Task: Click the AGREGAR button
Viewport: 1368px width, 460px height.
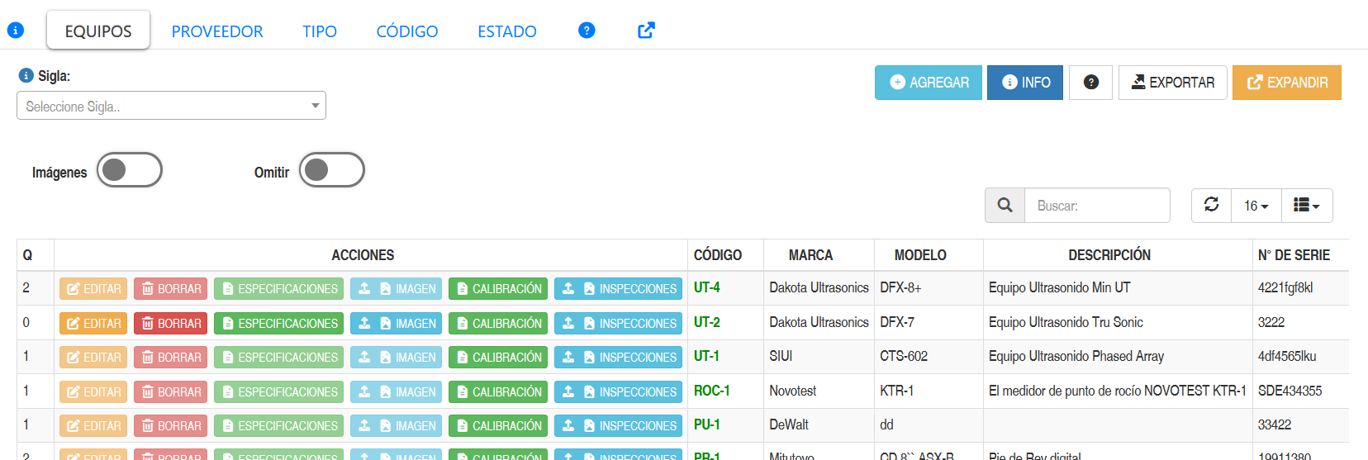Action: point(929,83)
